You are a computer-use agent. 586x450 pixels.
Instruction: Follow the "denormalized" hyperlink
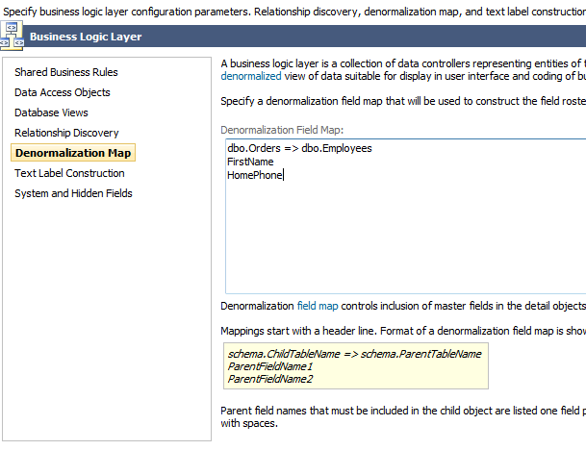pyautogui.click(x=251, y=75)
